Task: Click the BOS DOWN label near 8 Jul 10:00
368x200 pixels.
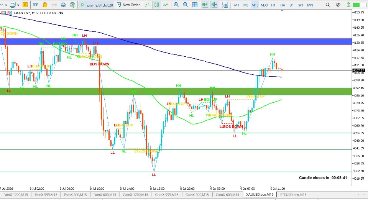Action: [x=100, y=64]
